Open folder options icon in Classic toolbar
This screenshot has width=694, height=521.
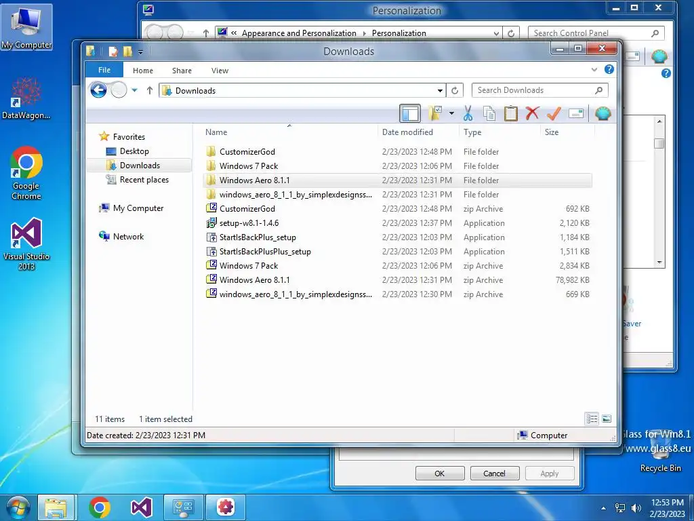pos(435,113)
